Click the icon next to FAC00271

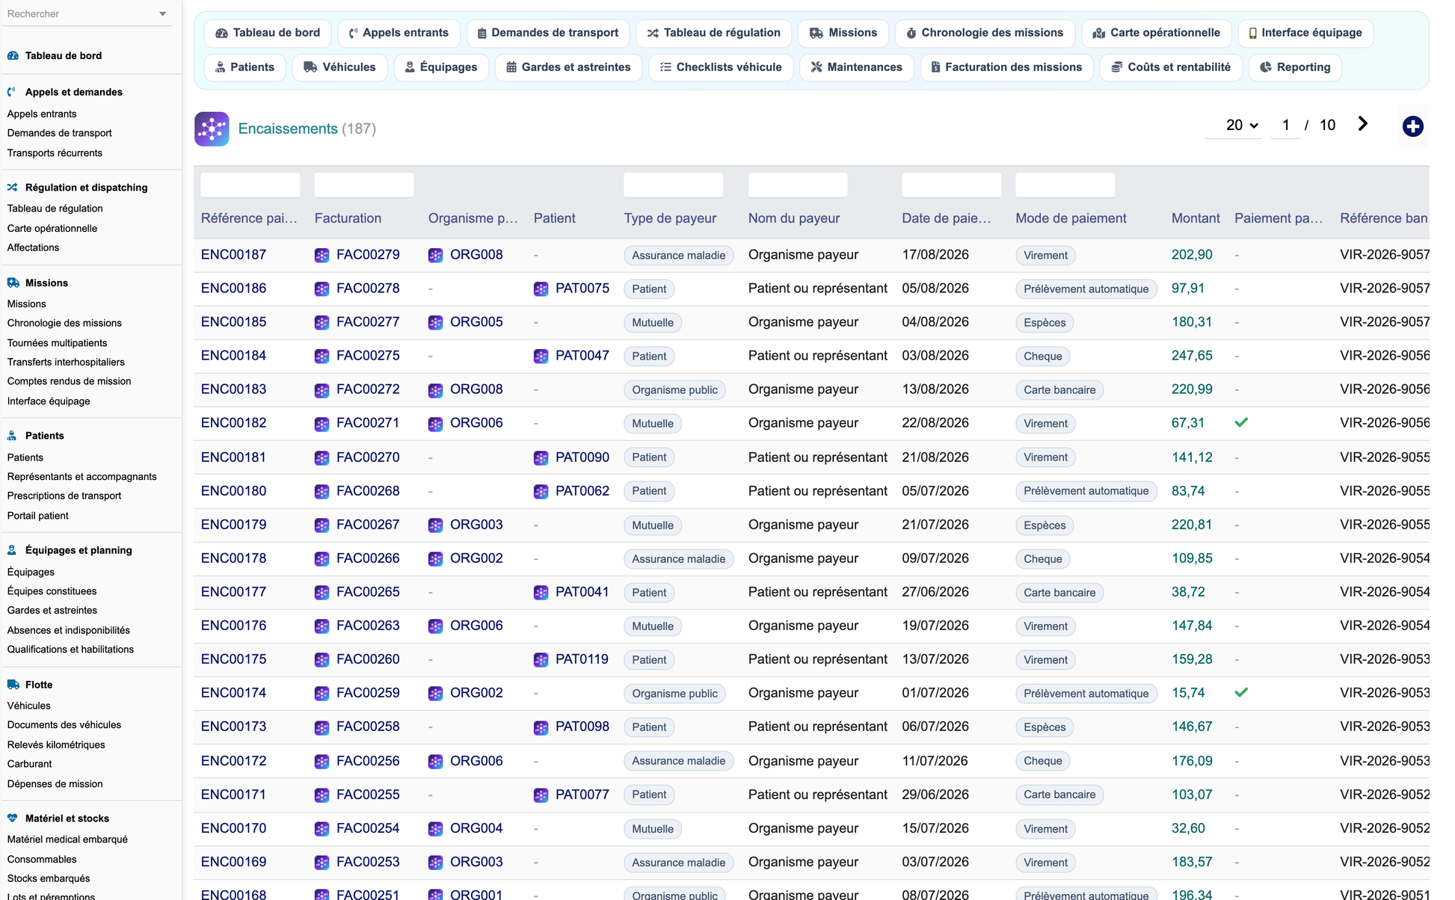pyautogui.click(x=322, y=424)
